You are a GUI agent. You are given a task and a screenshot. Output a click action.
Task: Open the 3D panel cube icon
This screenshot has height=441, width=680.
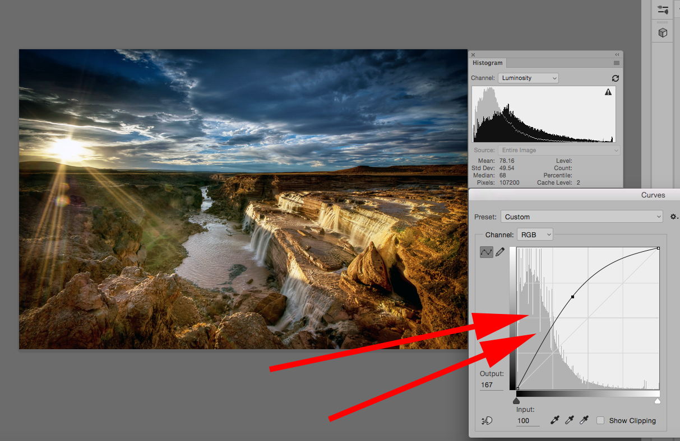663,33
